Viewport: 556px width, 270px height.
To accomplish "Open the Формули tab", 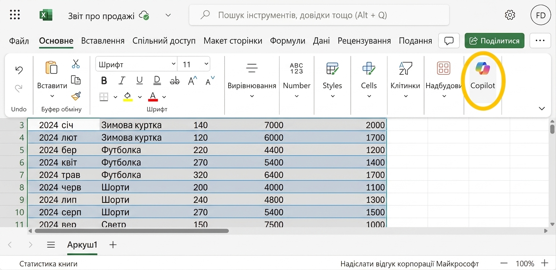I will coord(288,41).
